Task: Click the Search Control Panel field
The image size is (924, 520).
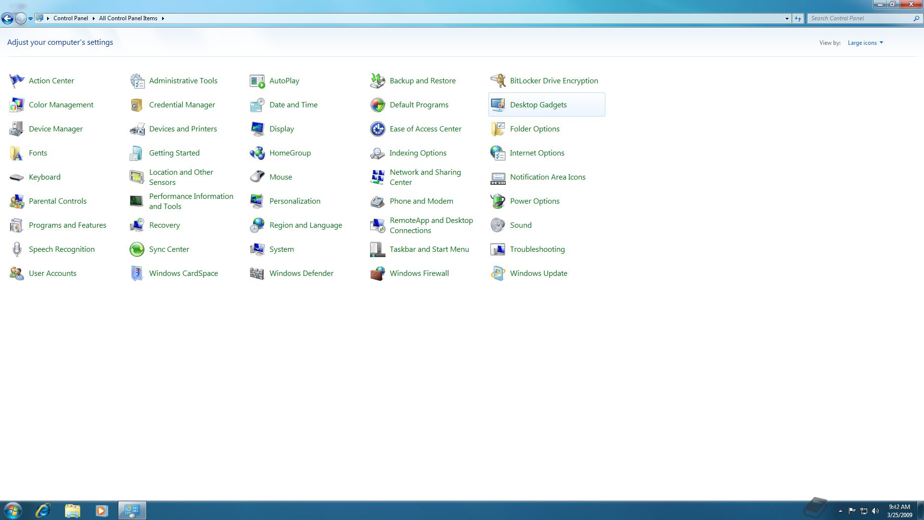Action: 860,18
